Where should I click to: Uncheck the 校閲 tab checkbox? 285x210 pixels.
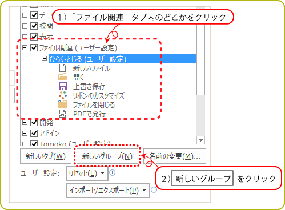34,26
